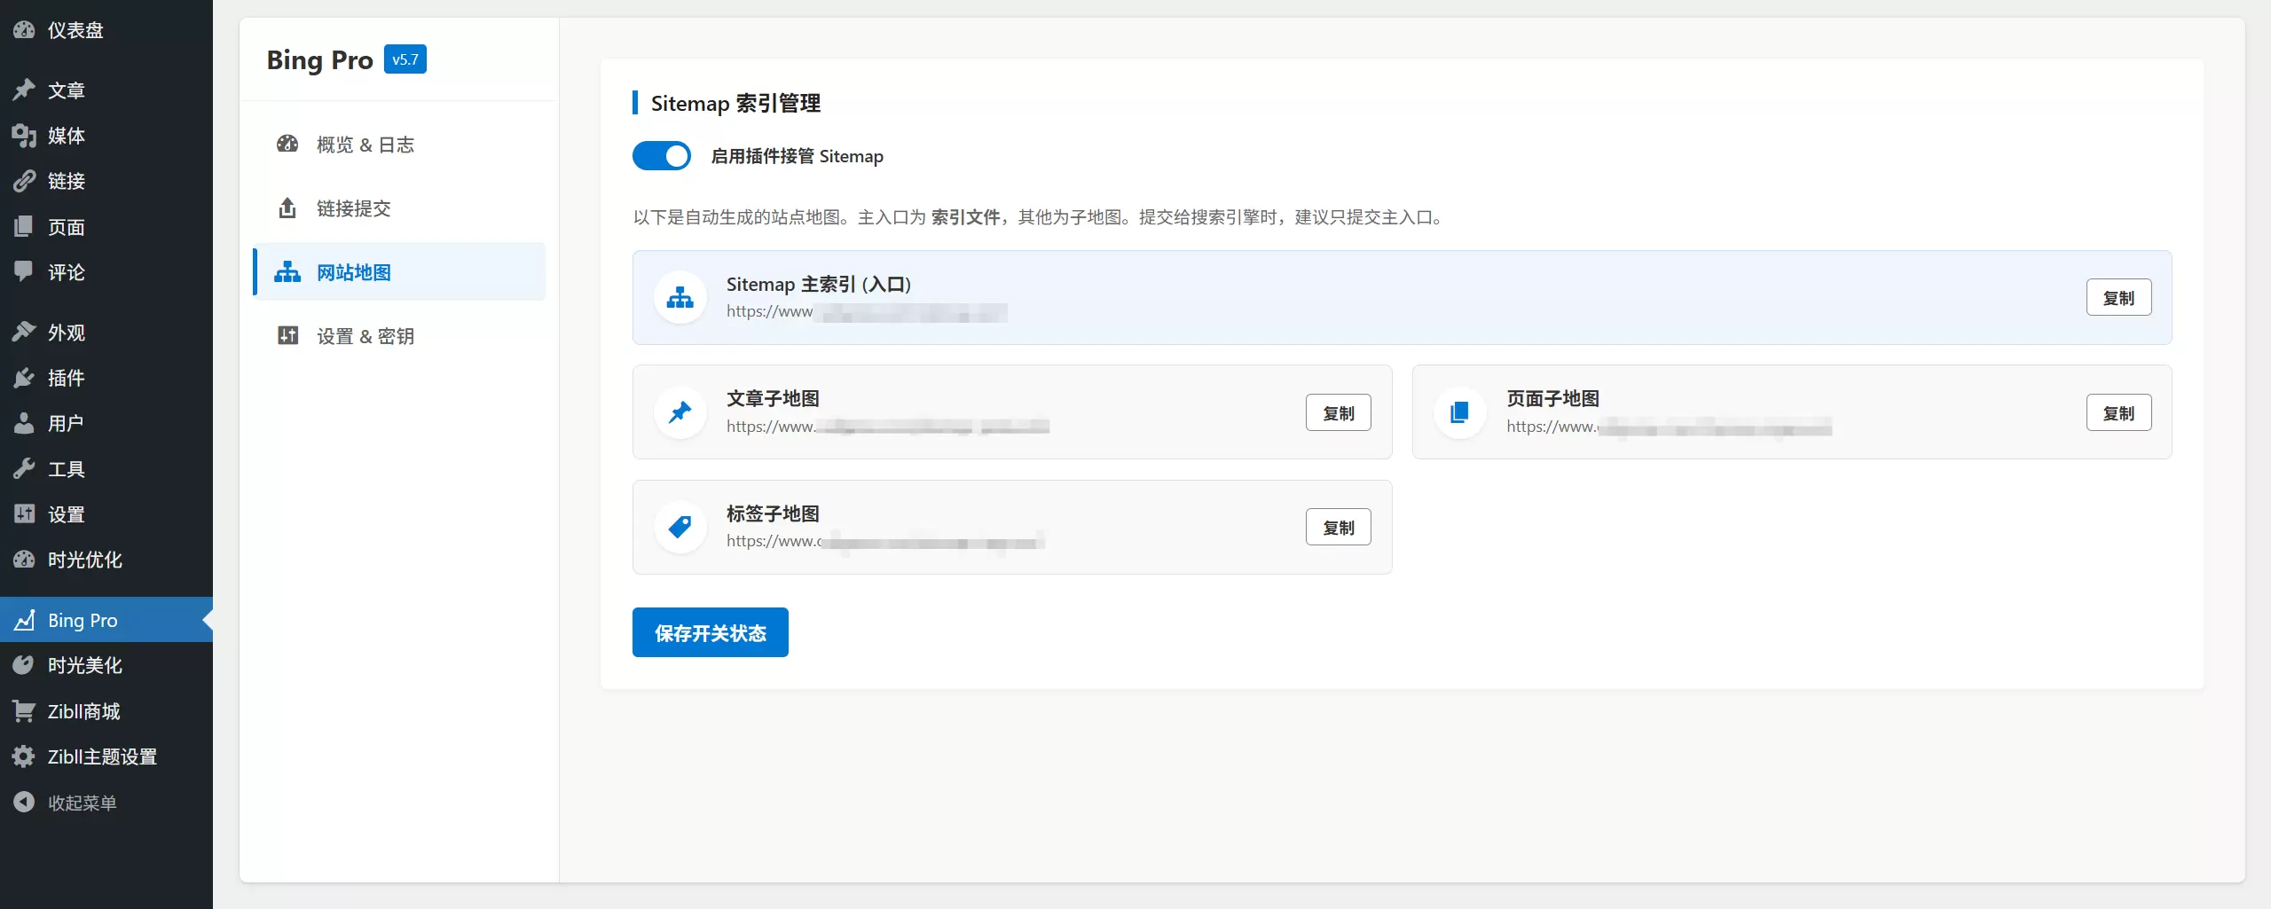Click the gear icon for Zibll主题设置
This screenshot has height=909, width=2271.
click(x=24, y=756)
